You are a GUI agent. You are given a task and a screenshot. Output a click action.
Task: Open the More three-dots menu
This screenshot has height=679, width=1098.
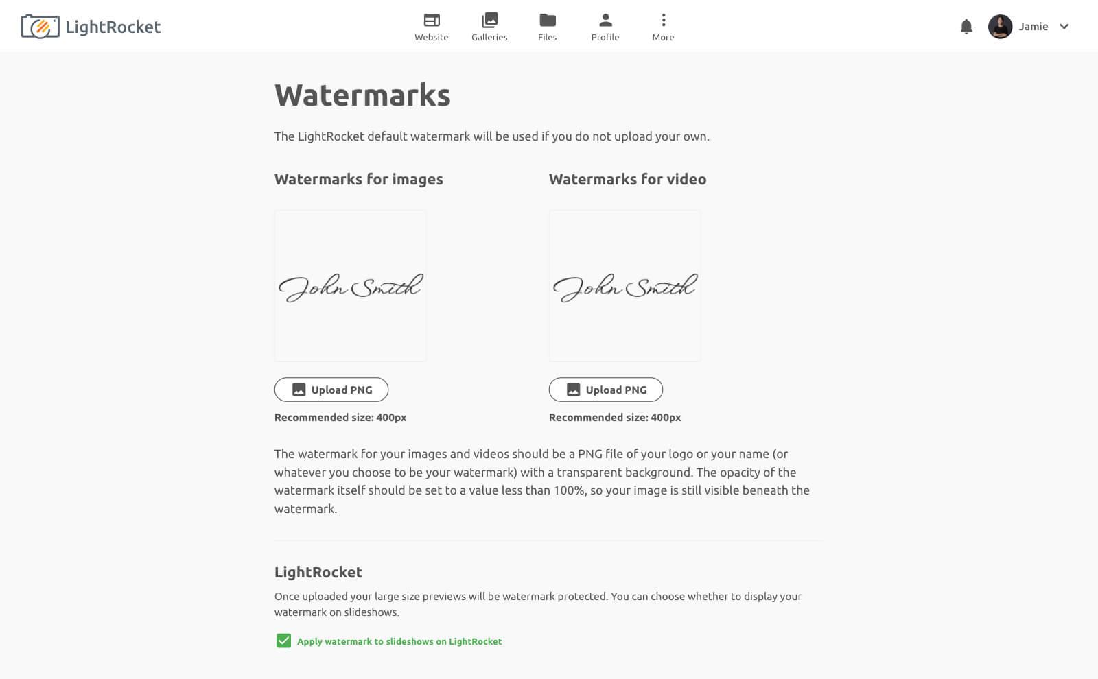(663, 20)
